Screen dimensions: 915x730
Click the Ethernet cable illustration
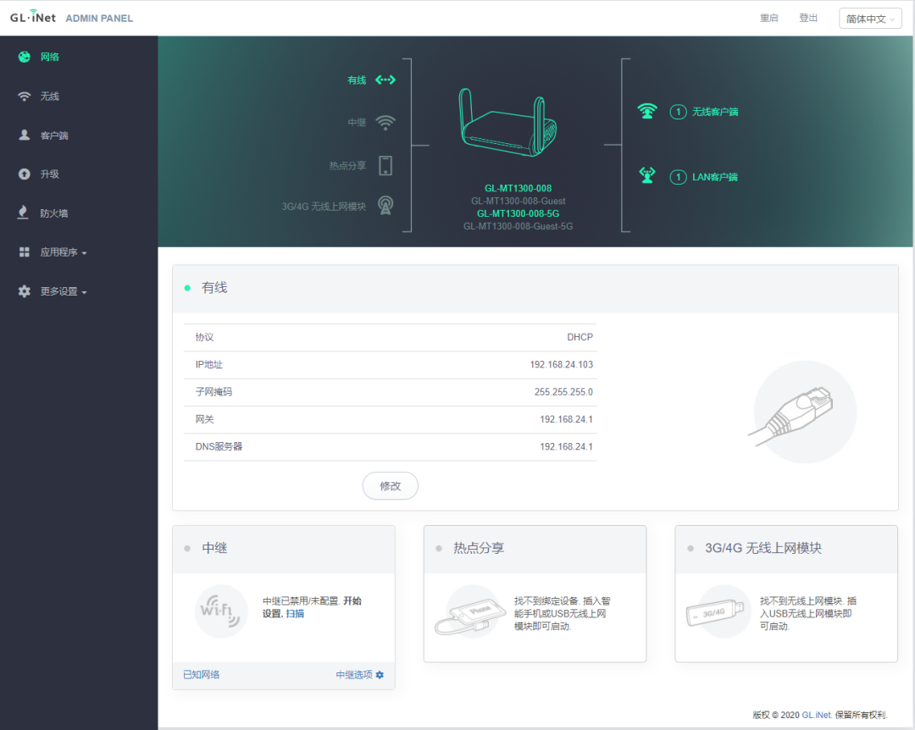pyautogui.click(x=803, y=412)
